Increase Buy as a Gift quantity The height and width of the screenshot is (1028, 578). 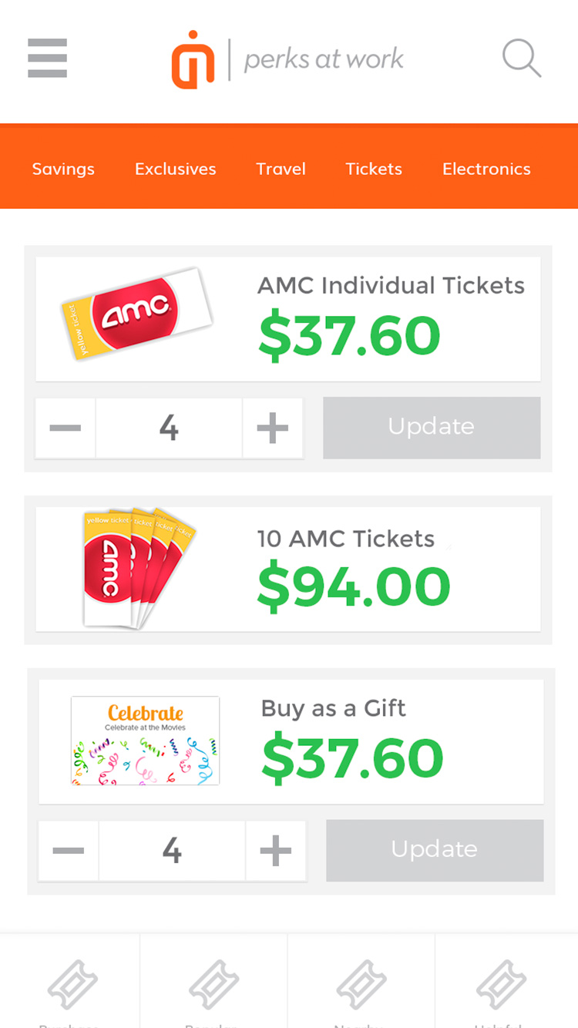276,850
